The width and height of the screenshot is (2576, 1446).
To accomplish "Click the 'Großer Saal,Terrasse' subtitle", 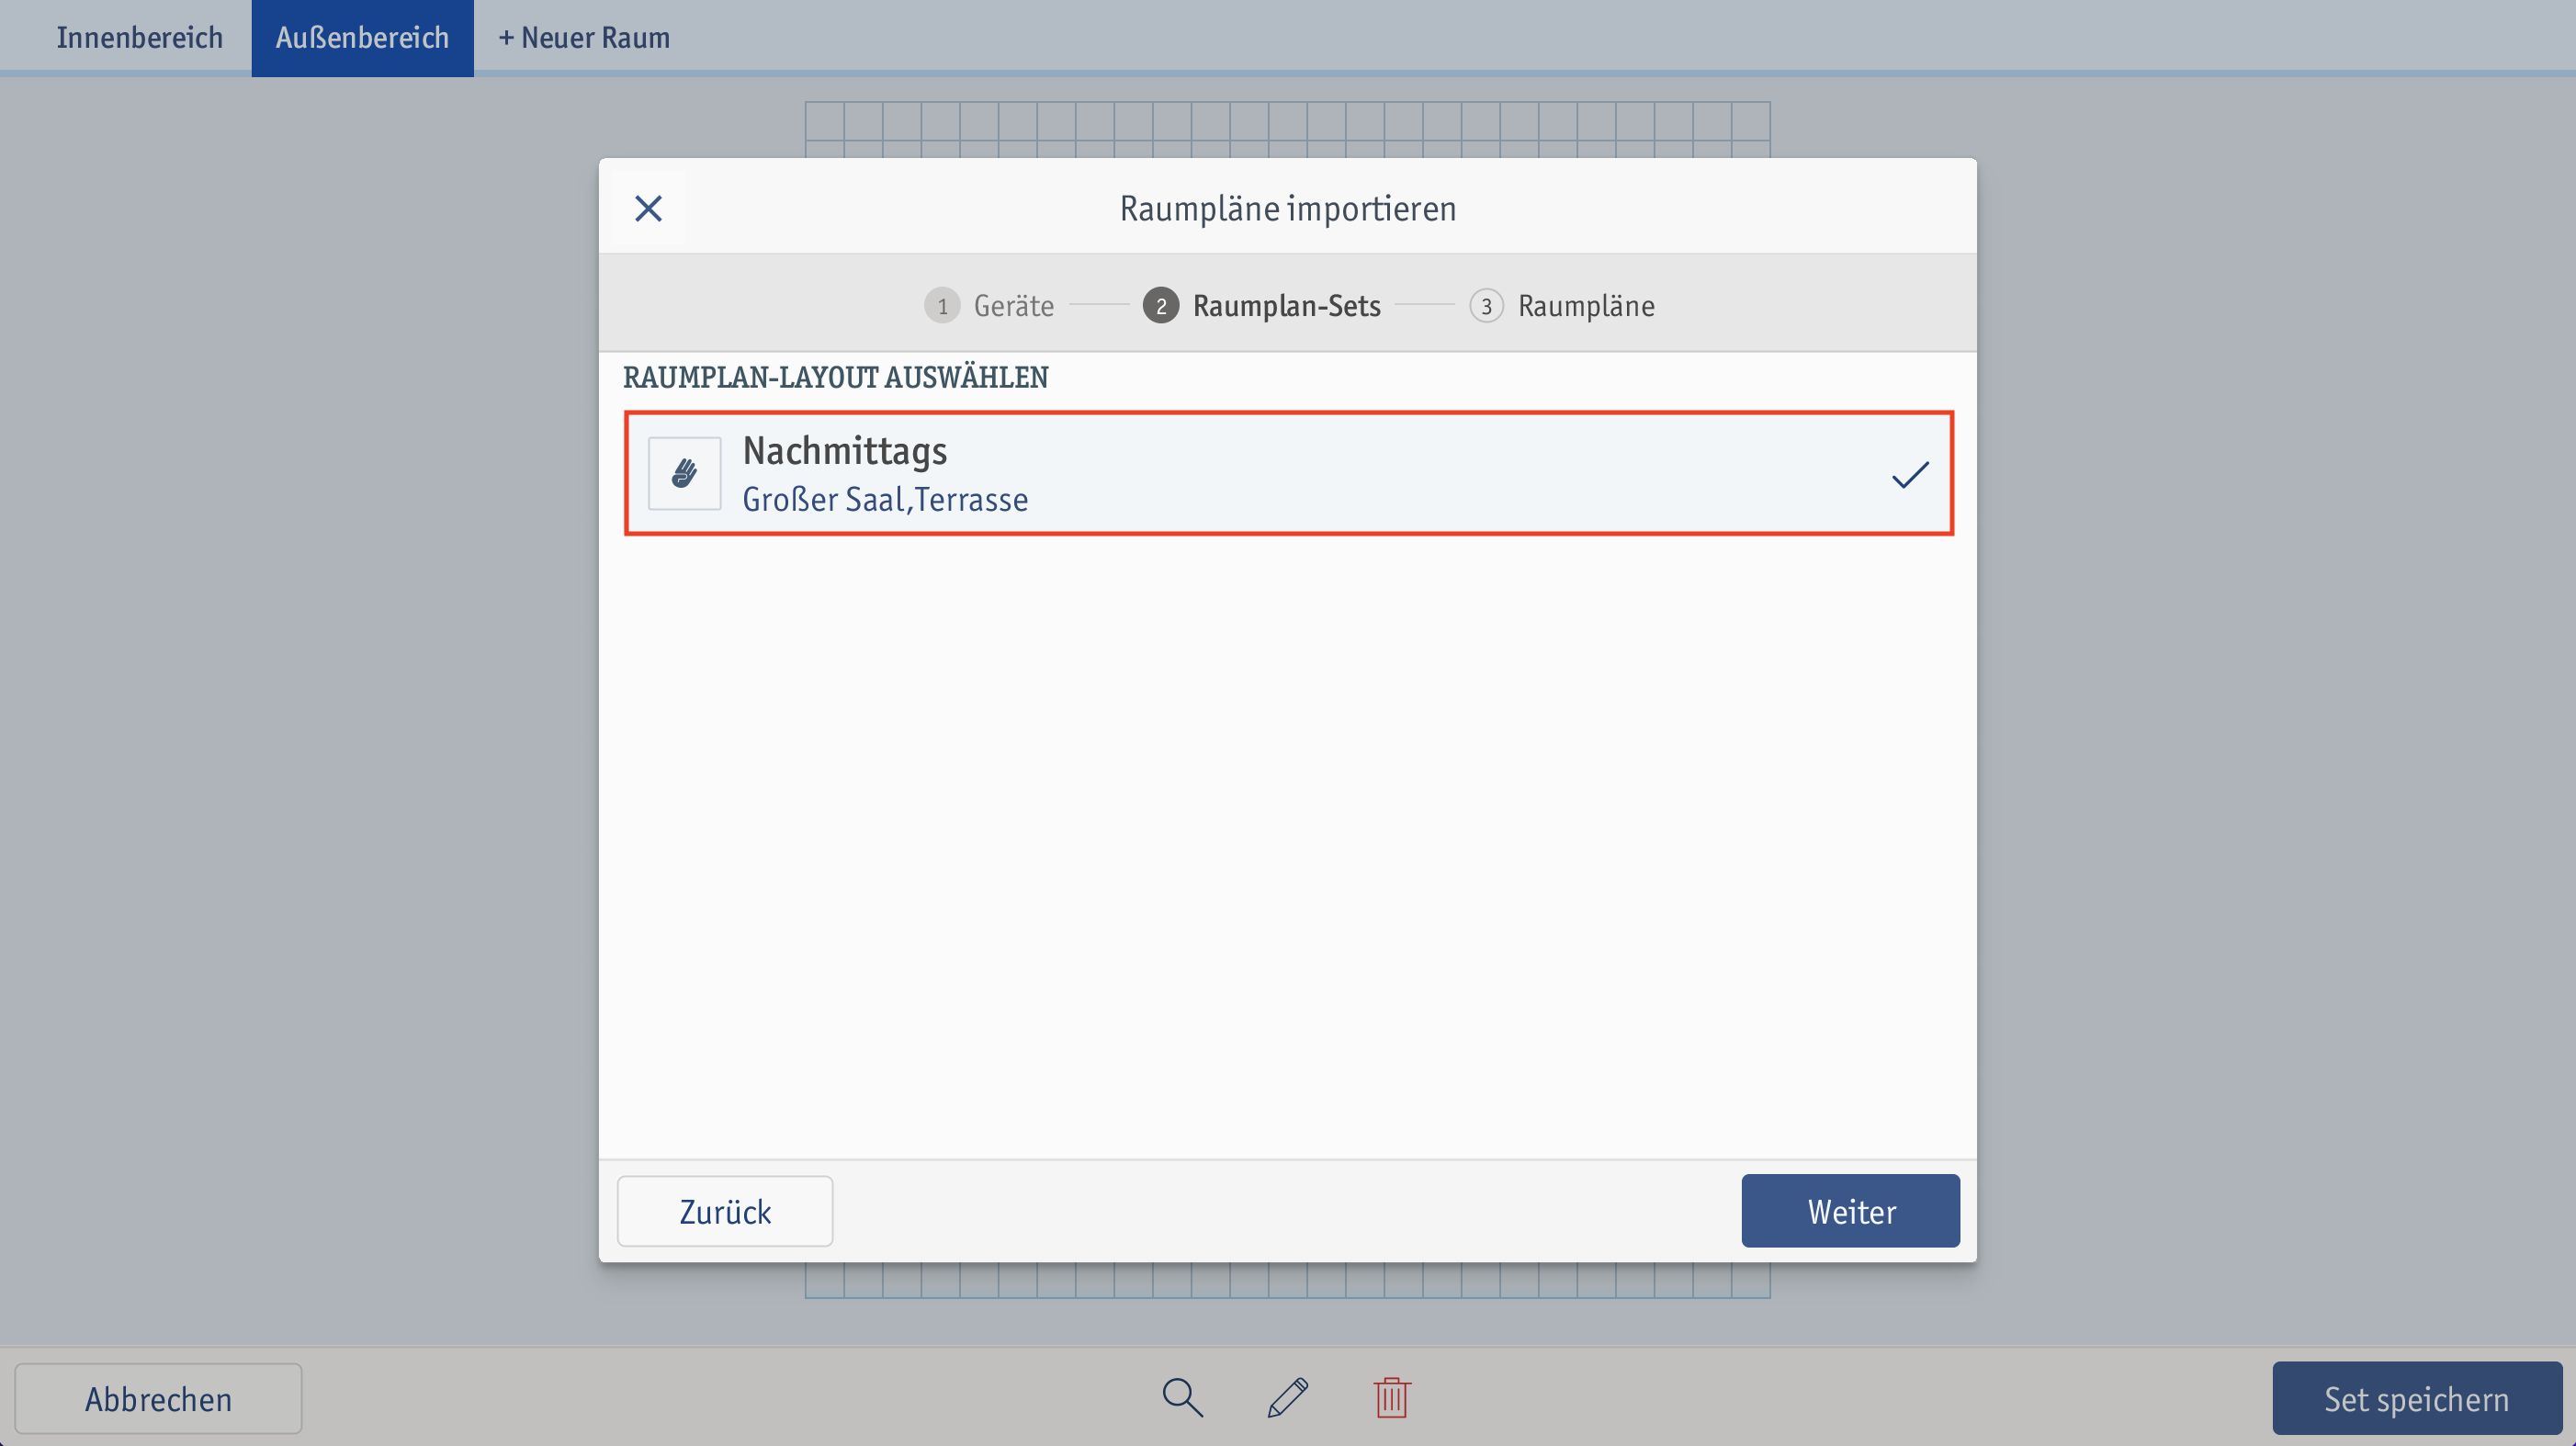I will (885, 499).
